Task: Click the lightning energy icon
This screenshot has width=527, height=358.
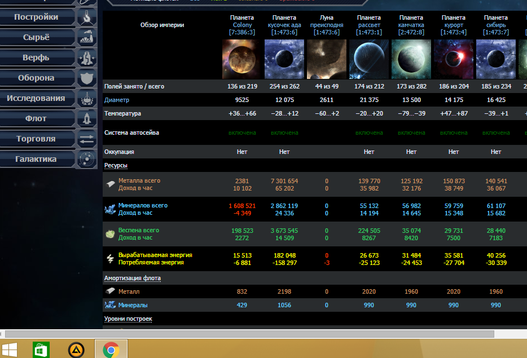Action: (x=110, y=259)
